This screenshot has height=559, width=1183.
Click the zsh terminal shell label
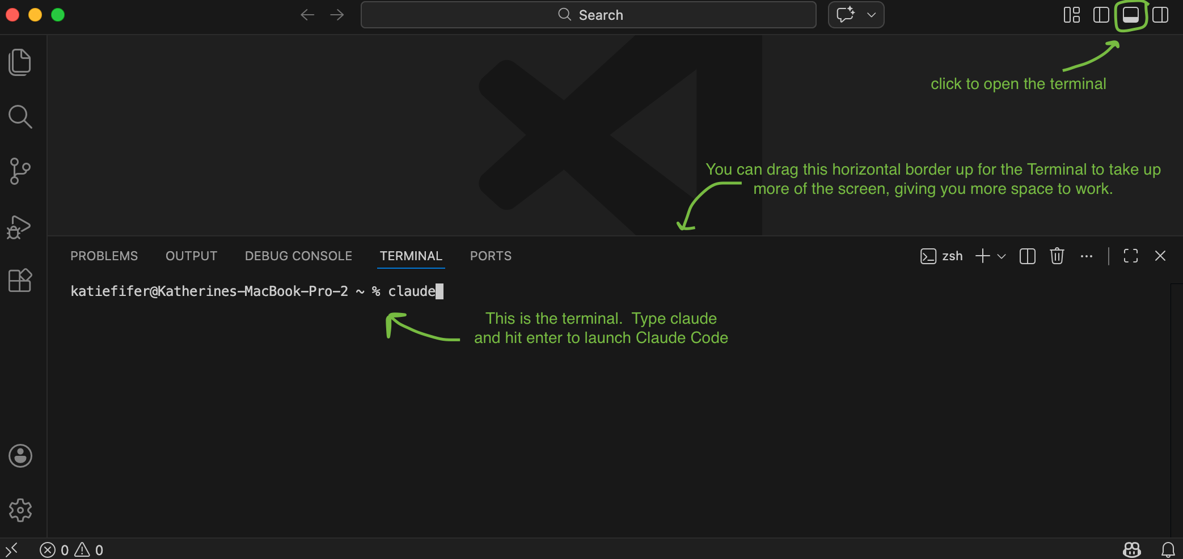[941, 256]
